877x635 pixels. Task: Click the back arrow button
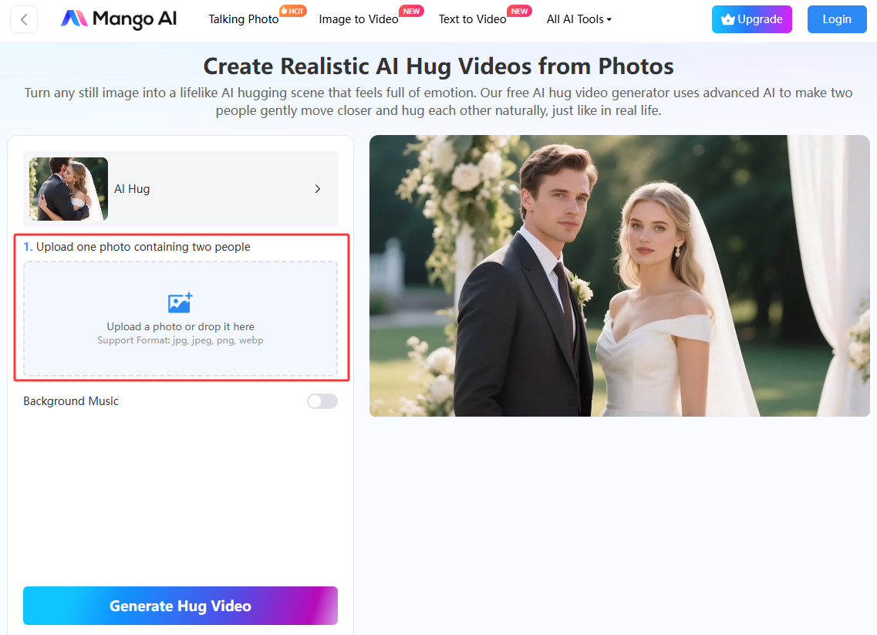pos(25,19)
